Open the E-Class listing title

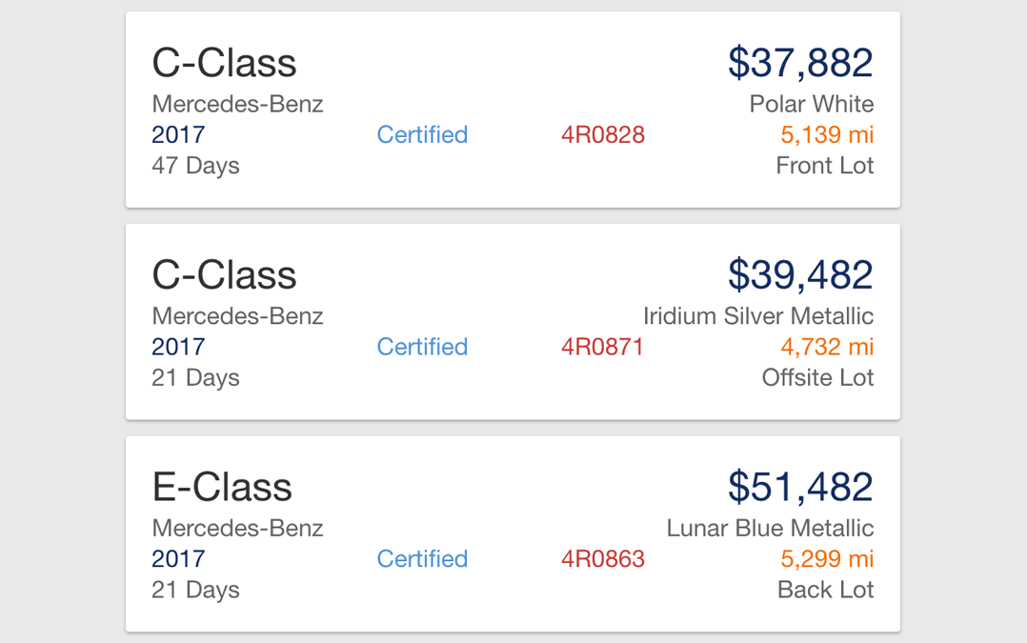click(222, 487)
